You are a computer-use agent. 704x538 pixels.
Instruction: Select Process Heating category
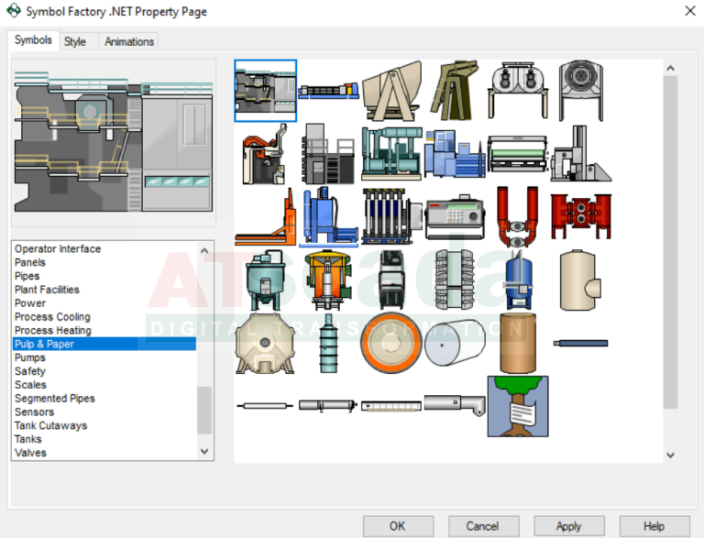point(104,330)
